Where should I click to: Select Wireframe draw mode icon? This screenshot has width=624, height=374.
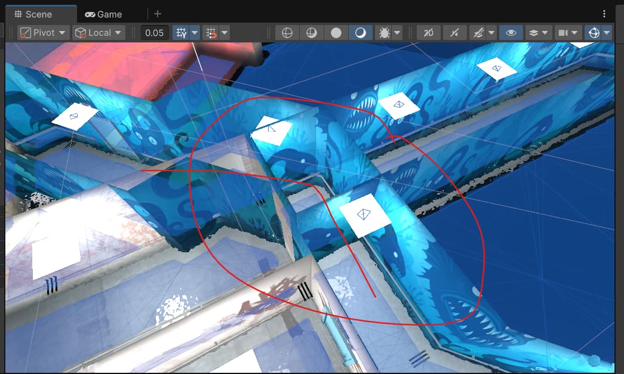click(287, 33)
